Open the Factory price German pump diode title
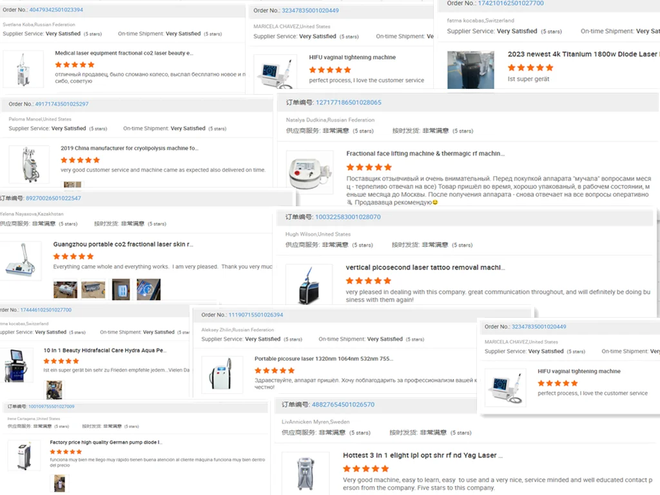 pyautogui.click(x=106, y=442)
